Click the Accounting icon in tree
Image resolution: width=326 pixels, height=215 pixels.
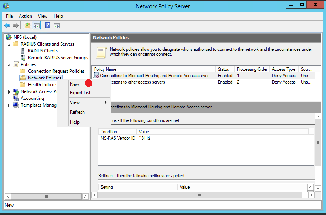tap(16, 98)
